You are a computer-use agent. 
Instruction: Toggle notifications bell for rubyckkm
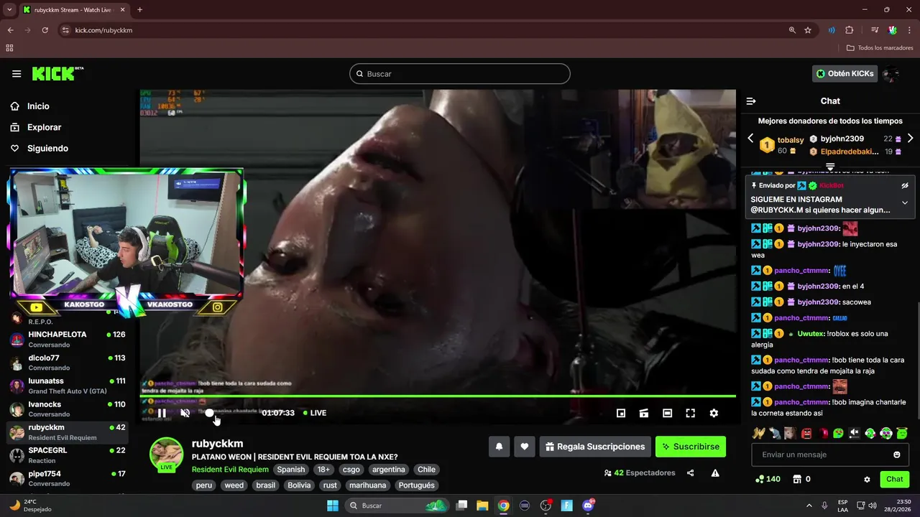[499, 447]
